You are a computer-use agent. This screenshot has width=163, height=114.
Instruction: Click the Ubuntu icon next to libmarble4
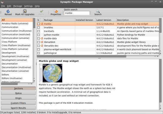[x=42, y=42]
